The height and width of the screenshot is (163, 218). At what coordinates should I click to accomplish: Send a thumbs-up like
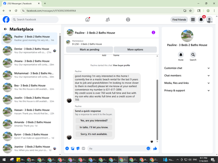[x=155, y=148]
